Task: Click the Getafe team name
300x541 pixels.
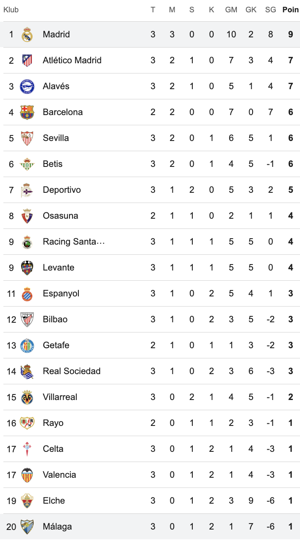Action: (56, 345)
